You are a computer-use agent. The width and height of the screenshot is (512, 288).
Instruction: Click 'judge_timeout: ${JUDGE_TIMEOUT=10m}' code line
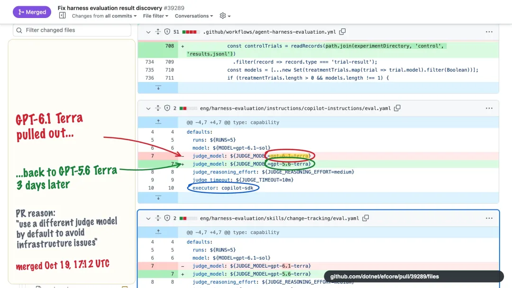[x=243, y=180]
